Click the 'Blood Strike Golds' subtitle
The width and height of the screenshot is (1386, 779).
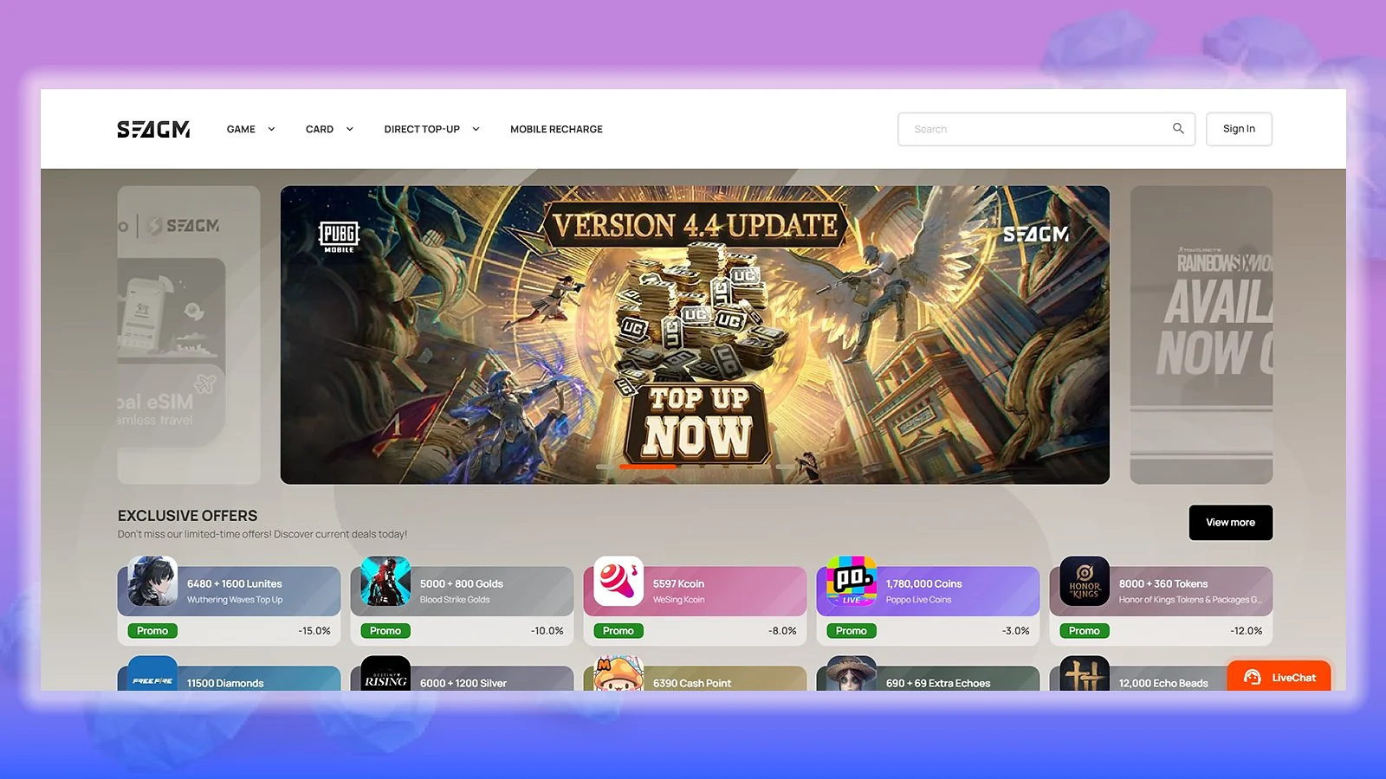coord(455,600)
